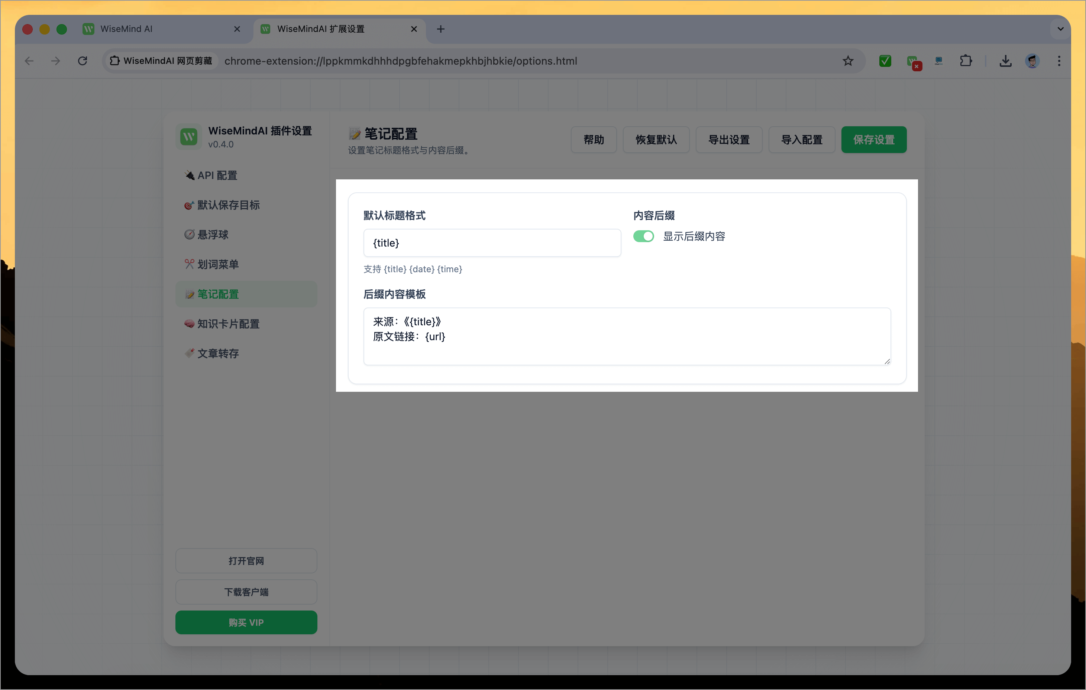Viewport: 1086px width, 690px height.
Task: Open a new tab with the plus button
Action: (441, 28)
